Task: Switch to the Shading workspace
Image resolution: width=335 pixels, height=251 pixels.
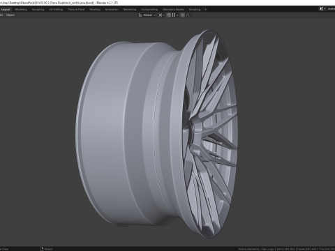Action: click(x=95, y=10)
